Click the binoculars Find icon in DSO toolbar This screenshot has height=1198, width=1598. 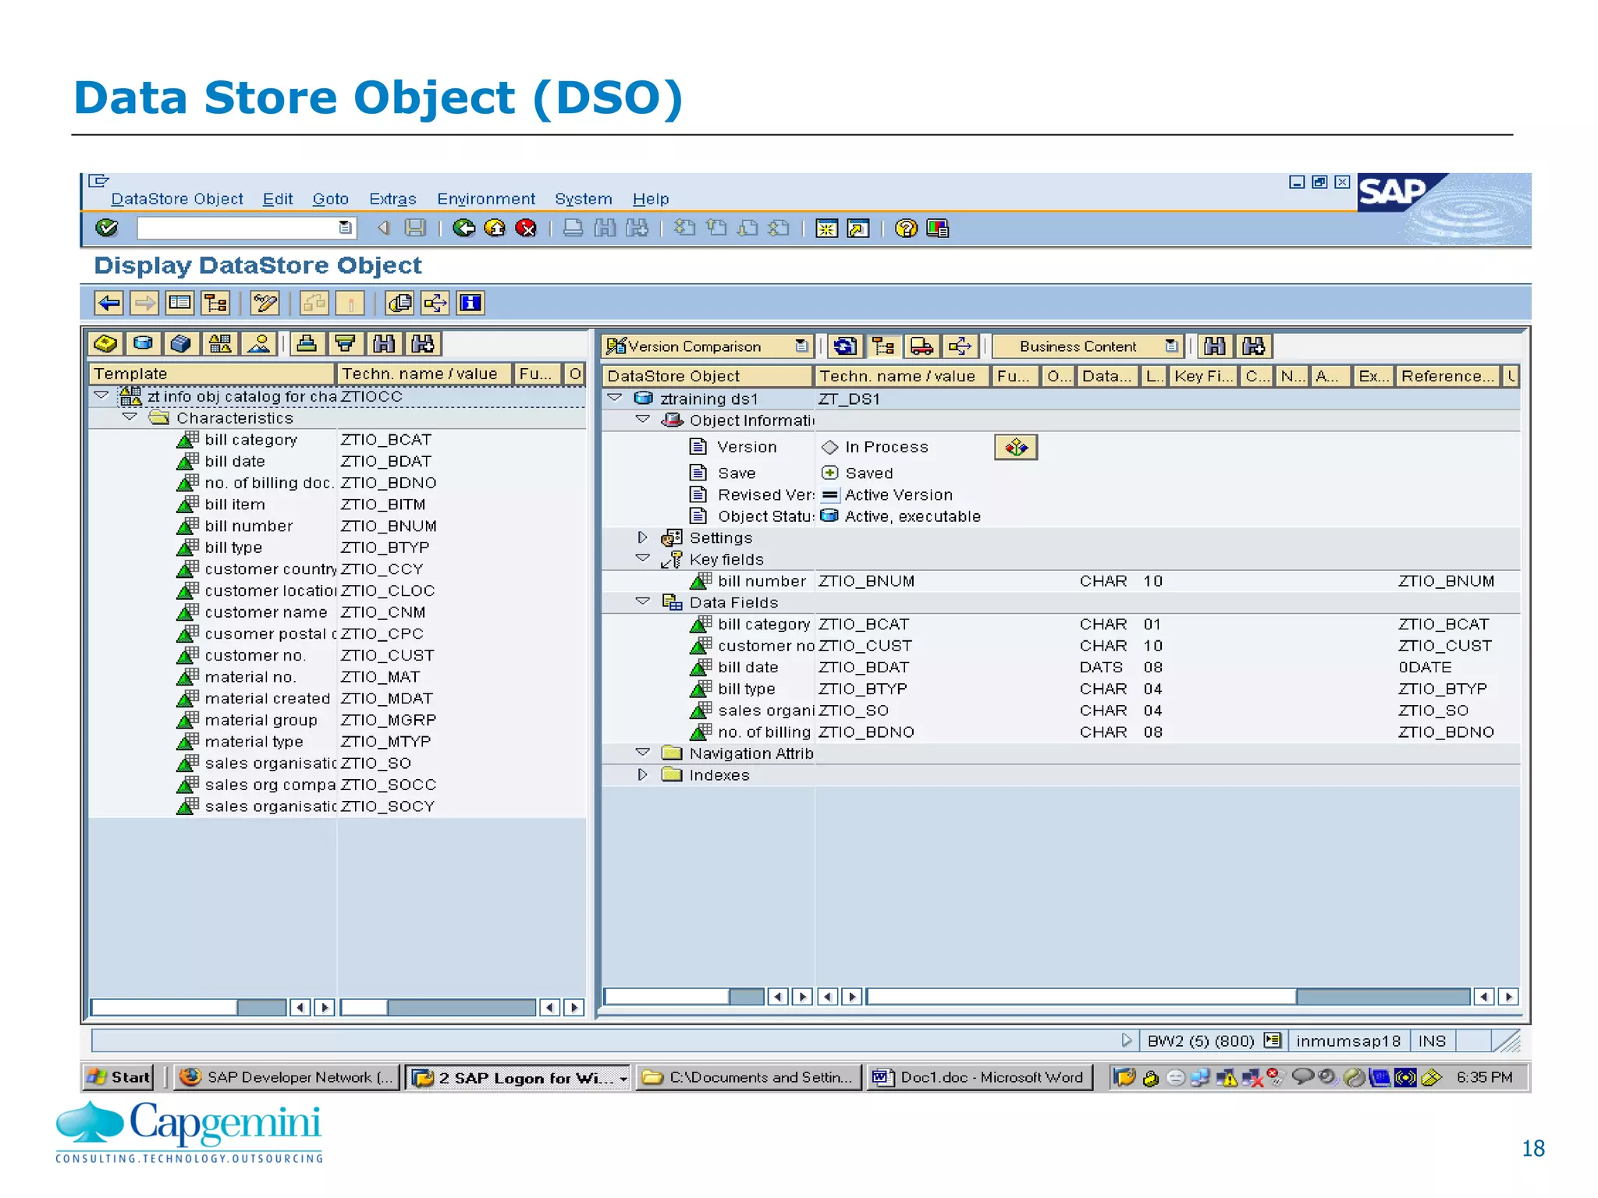(1215, 346)
